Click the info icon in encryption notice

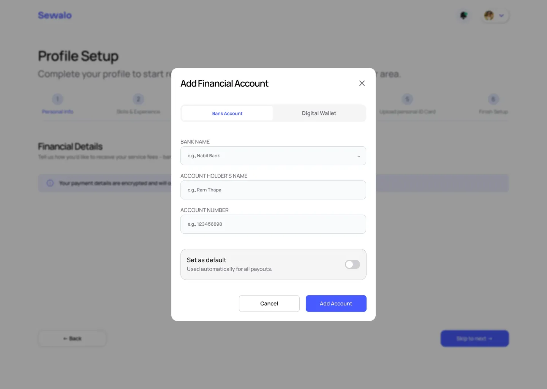click(50, 183)
